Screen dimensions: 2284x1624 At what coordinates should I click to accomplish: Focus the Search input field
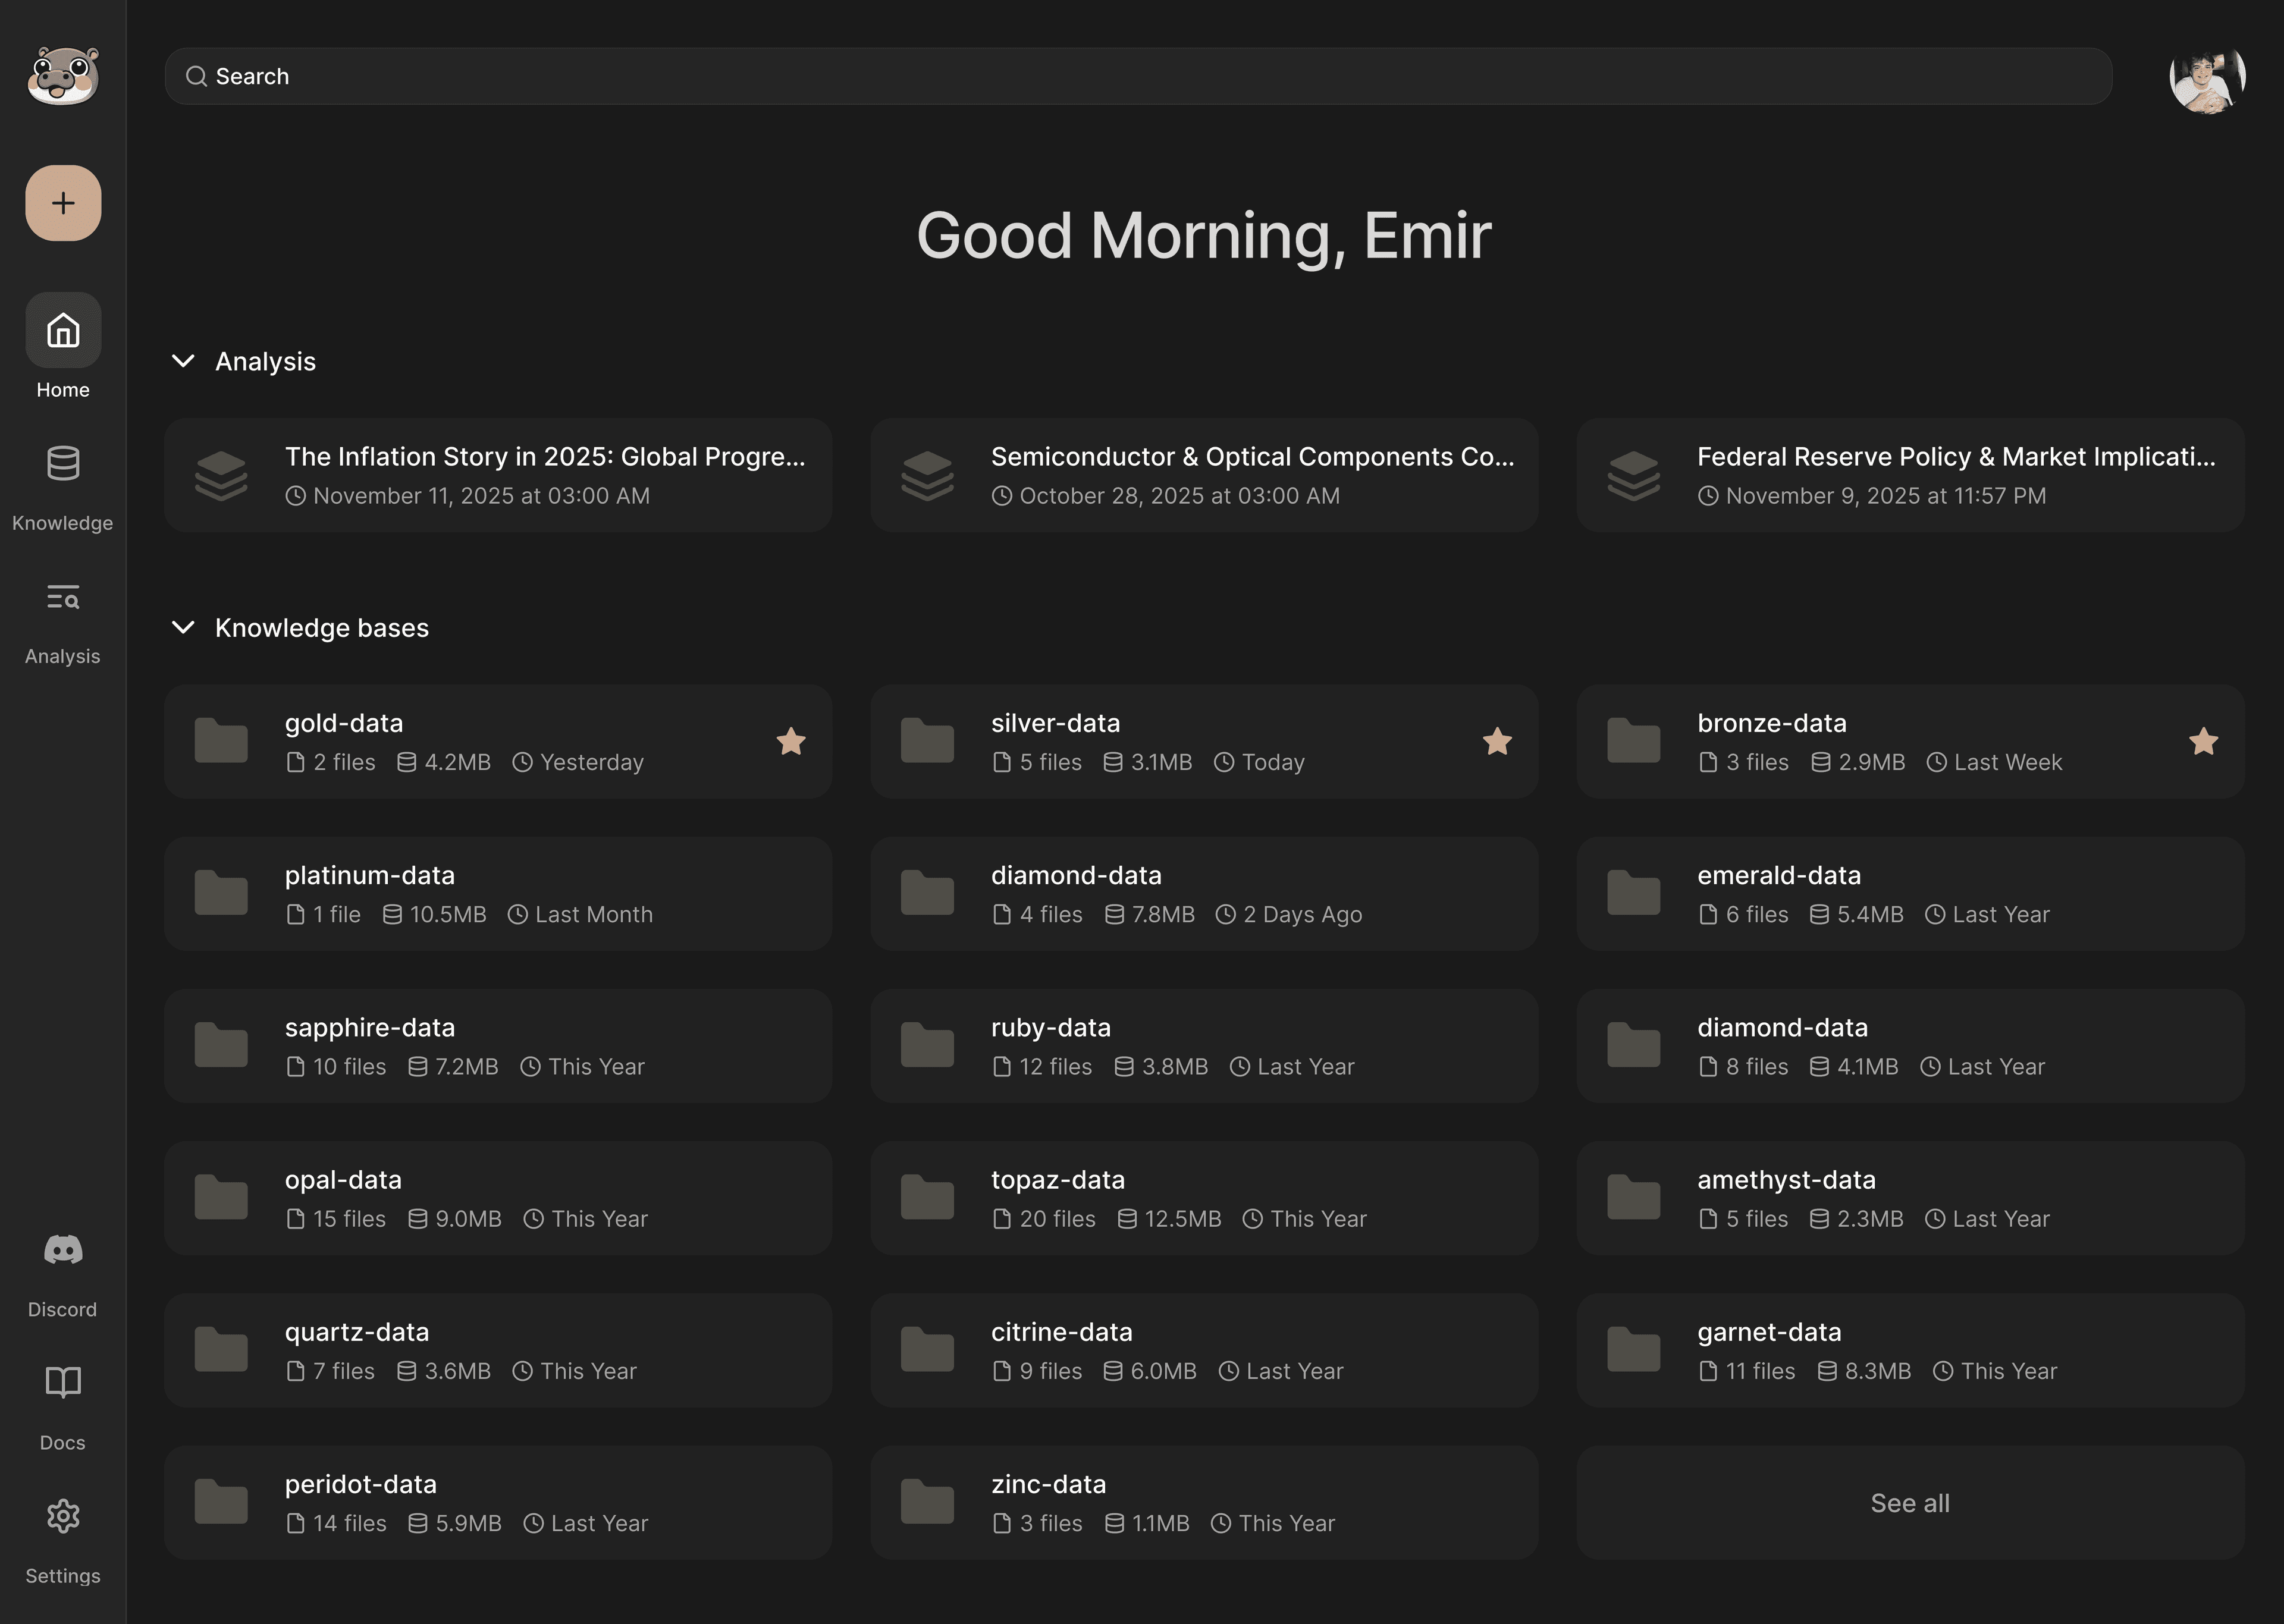tap(1138, 76)
